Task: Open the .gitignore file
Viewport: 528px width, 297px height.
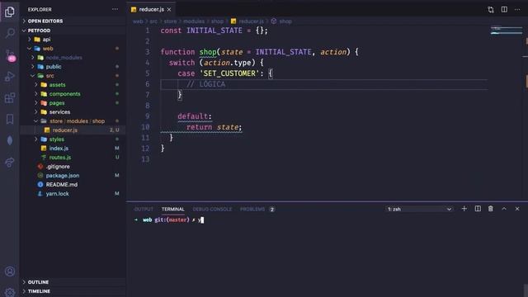Action: pyautogui.click(x=58, y=167)
